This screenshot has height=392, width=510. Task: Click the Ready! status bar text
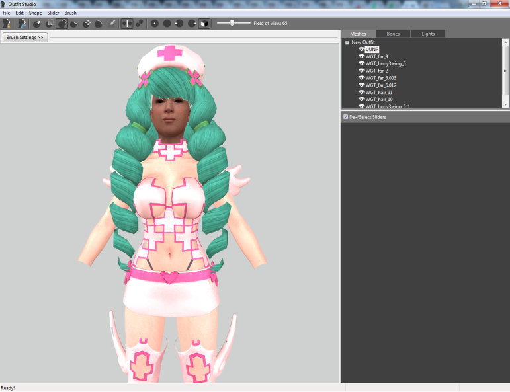coord(8,388)
